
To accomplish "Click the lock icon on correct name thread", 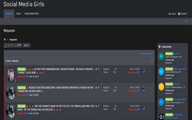I will click(96, 106).
